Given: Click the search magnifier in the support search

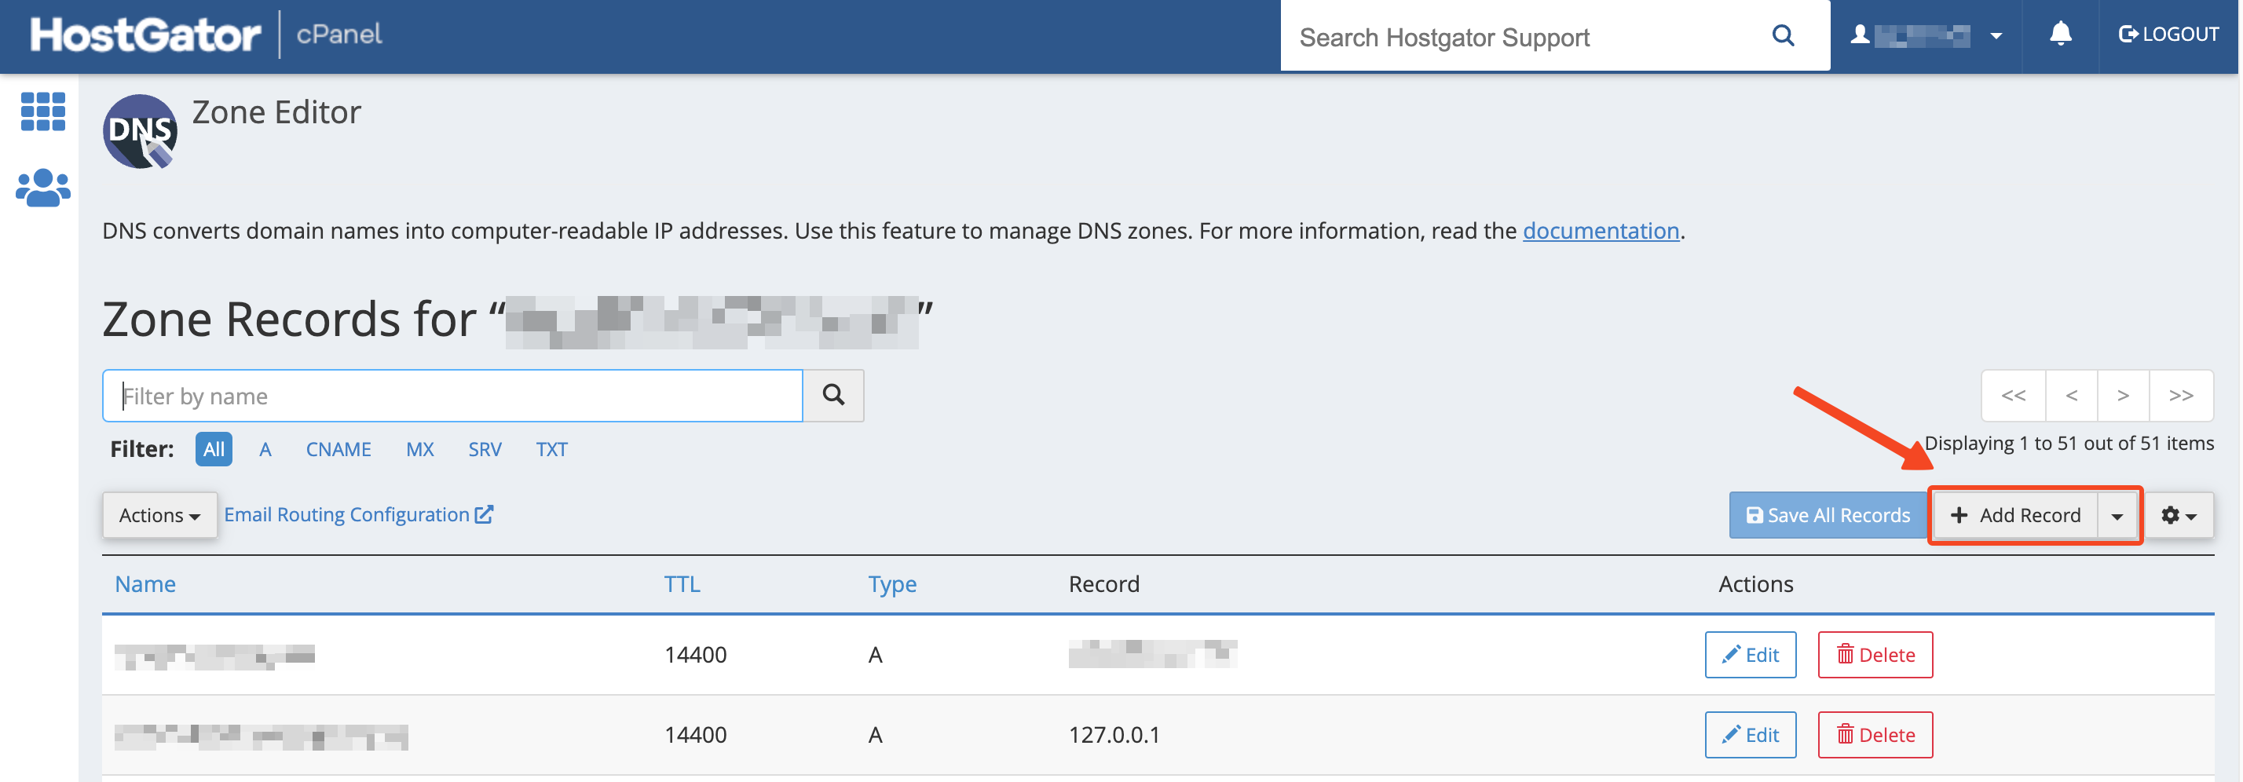Looking at the screenshot, I should tap(1783, 35).
